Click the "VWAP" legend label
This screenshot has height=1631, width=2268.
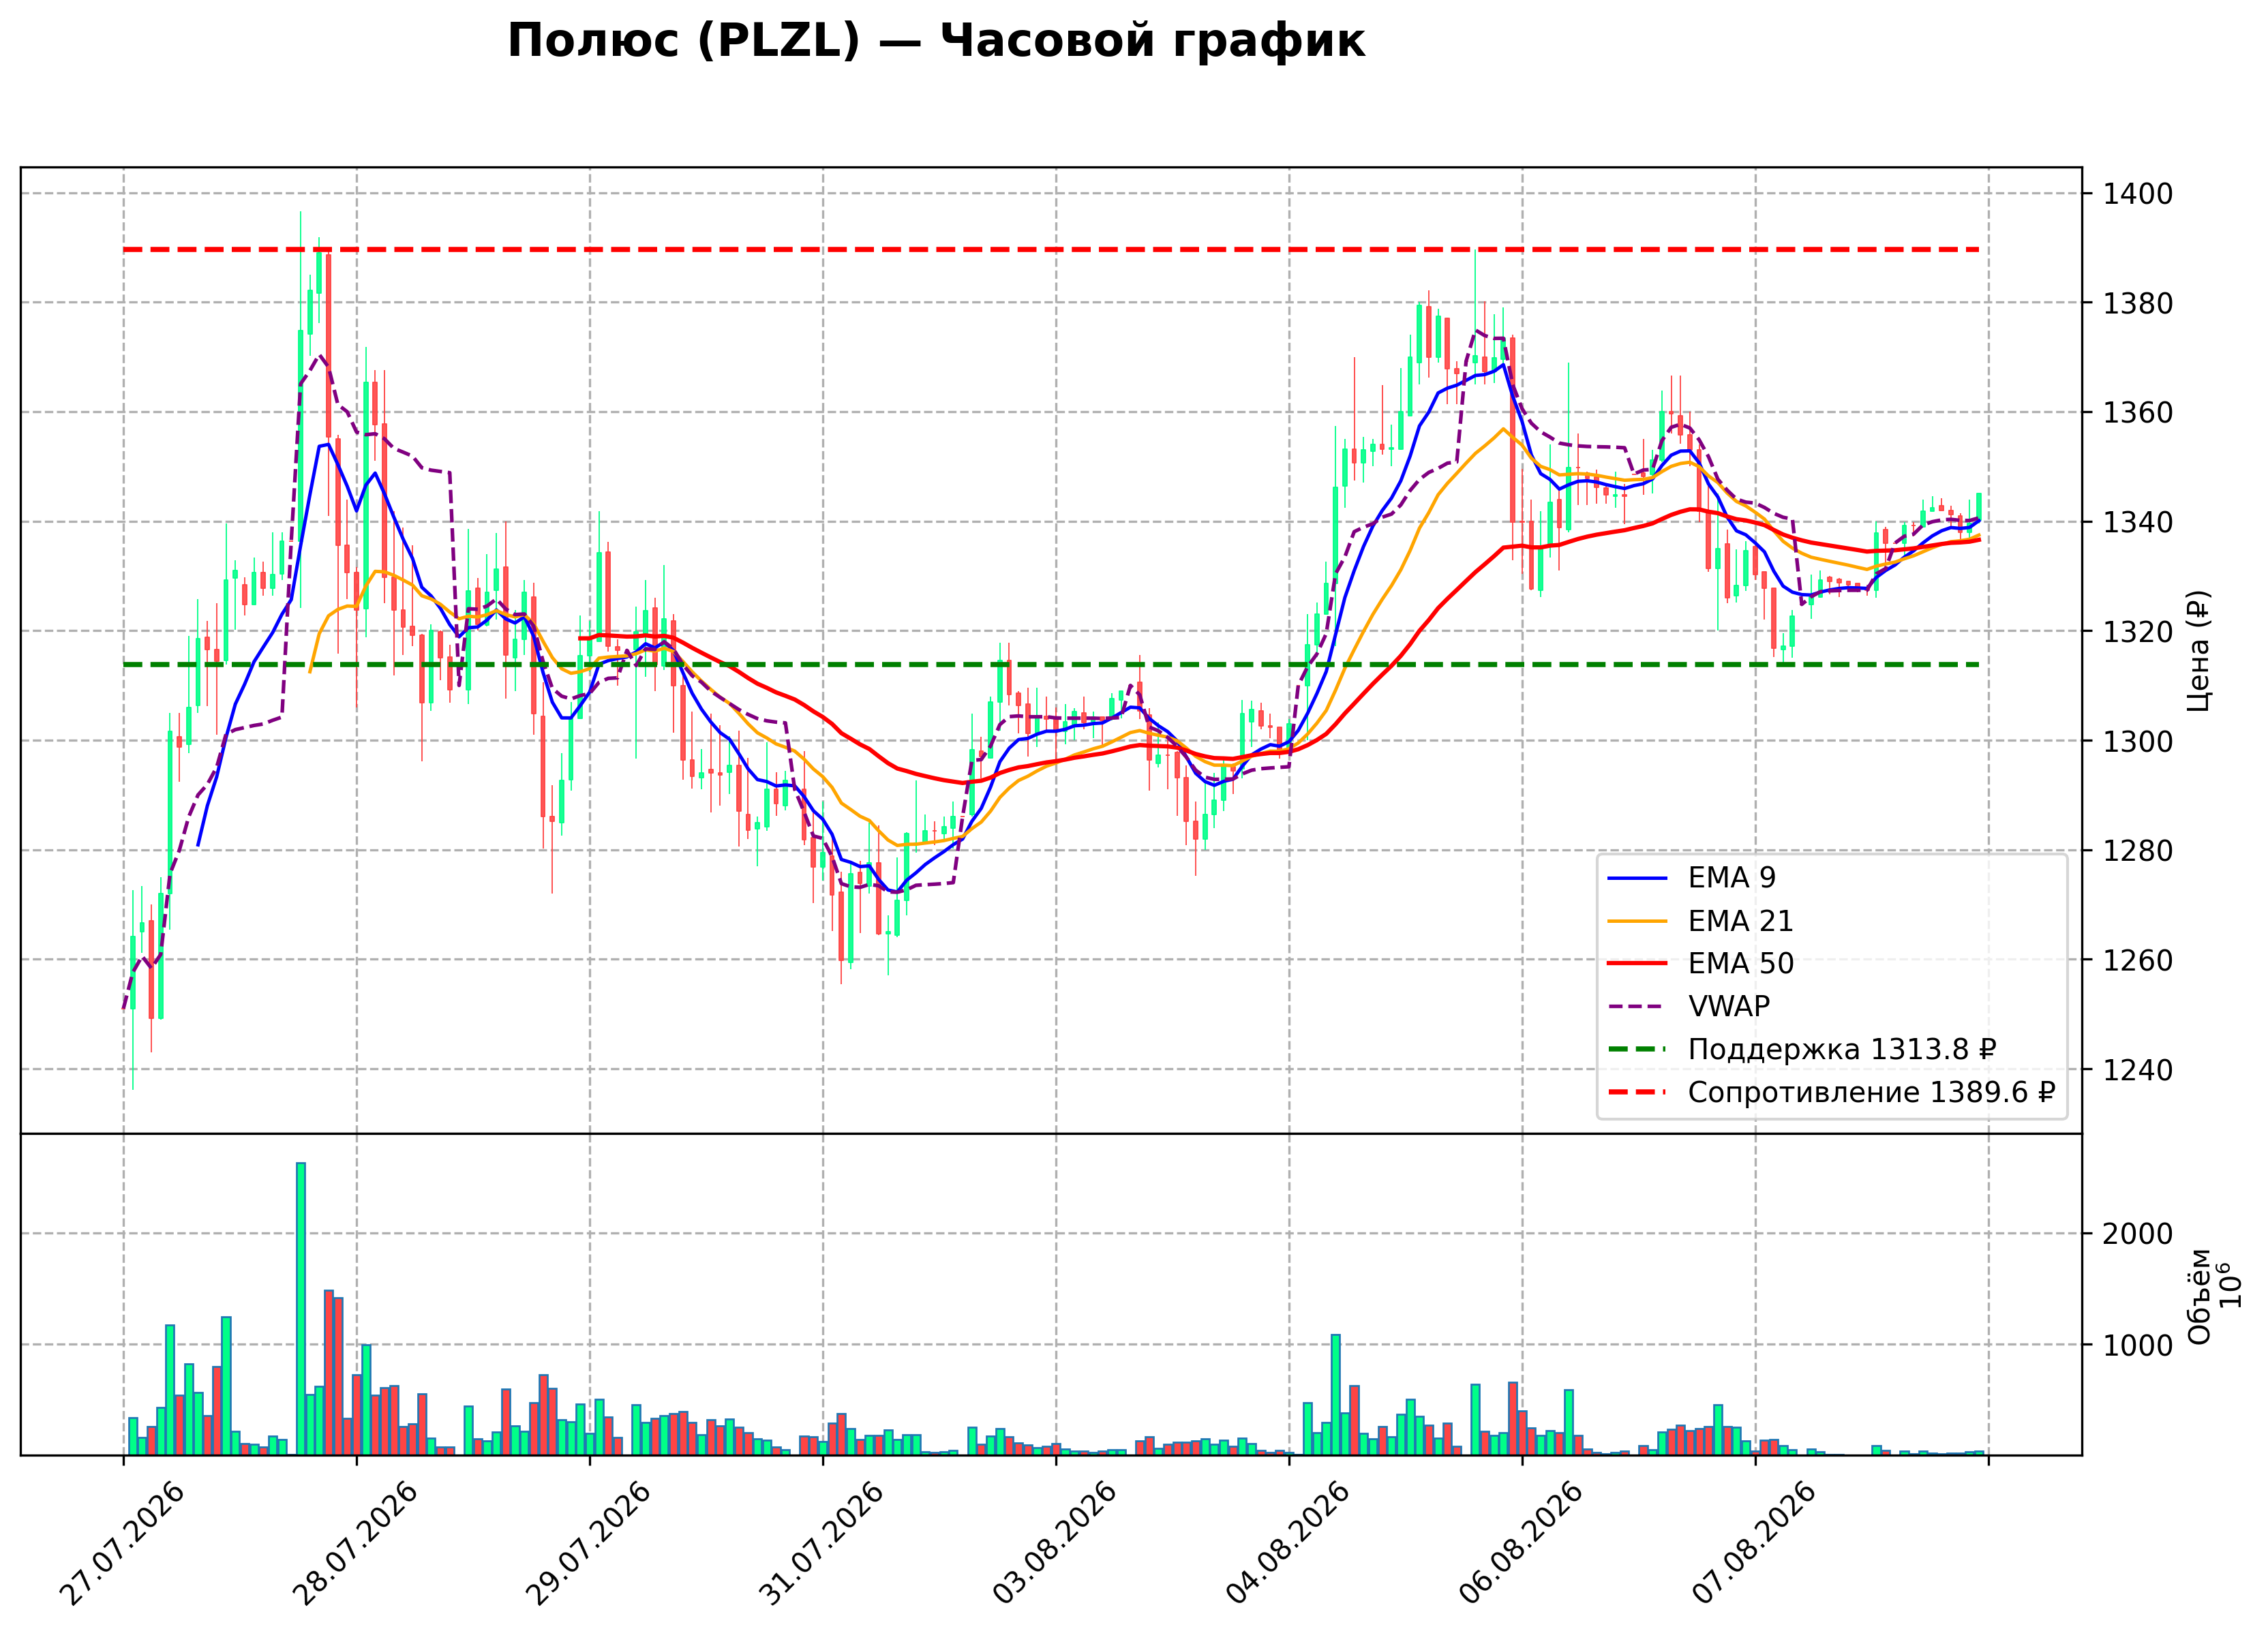(x=1729, y=1007)
